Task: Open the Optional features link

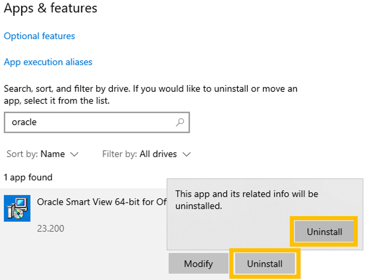Action: tap(40, 36)
